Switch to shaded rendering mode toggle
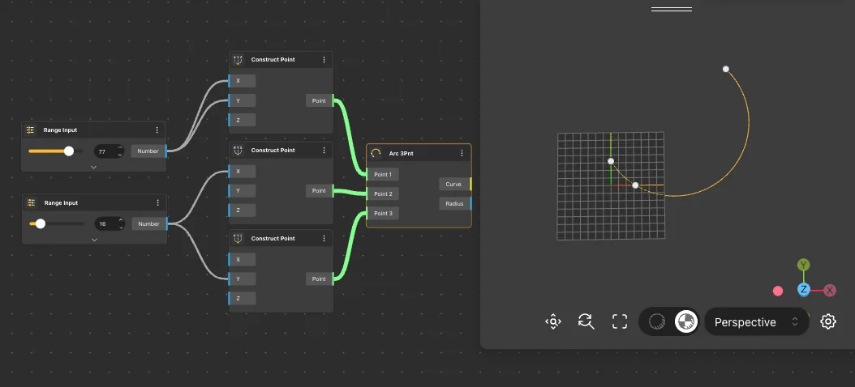 click(x=686, y=322)
